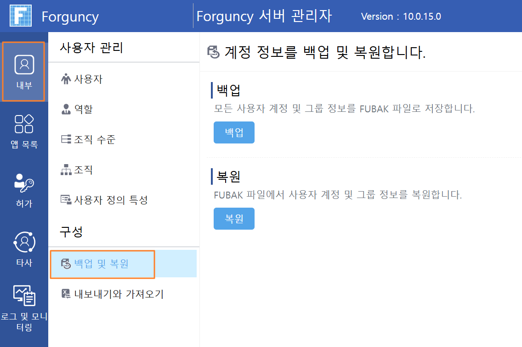Select 사용자 menu item
Screen dimensions: 522x347
pyautogui.click(x=124, y=79)
